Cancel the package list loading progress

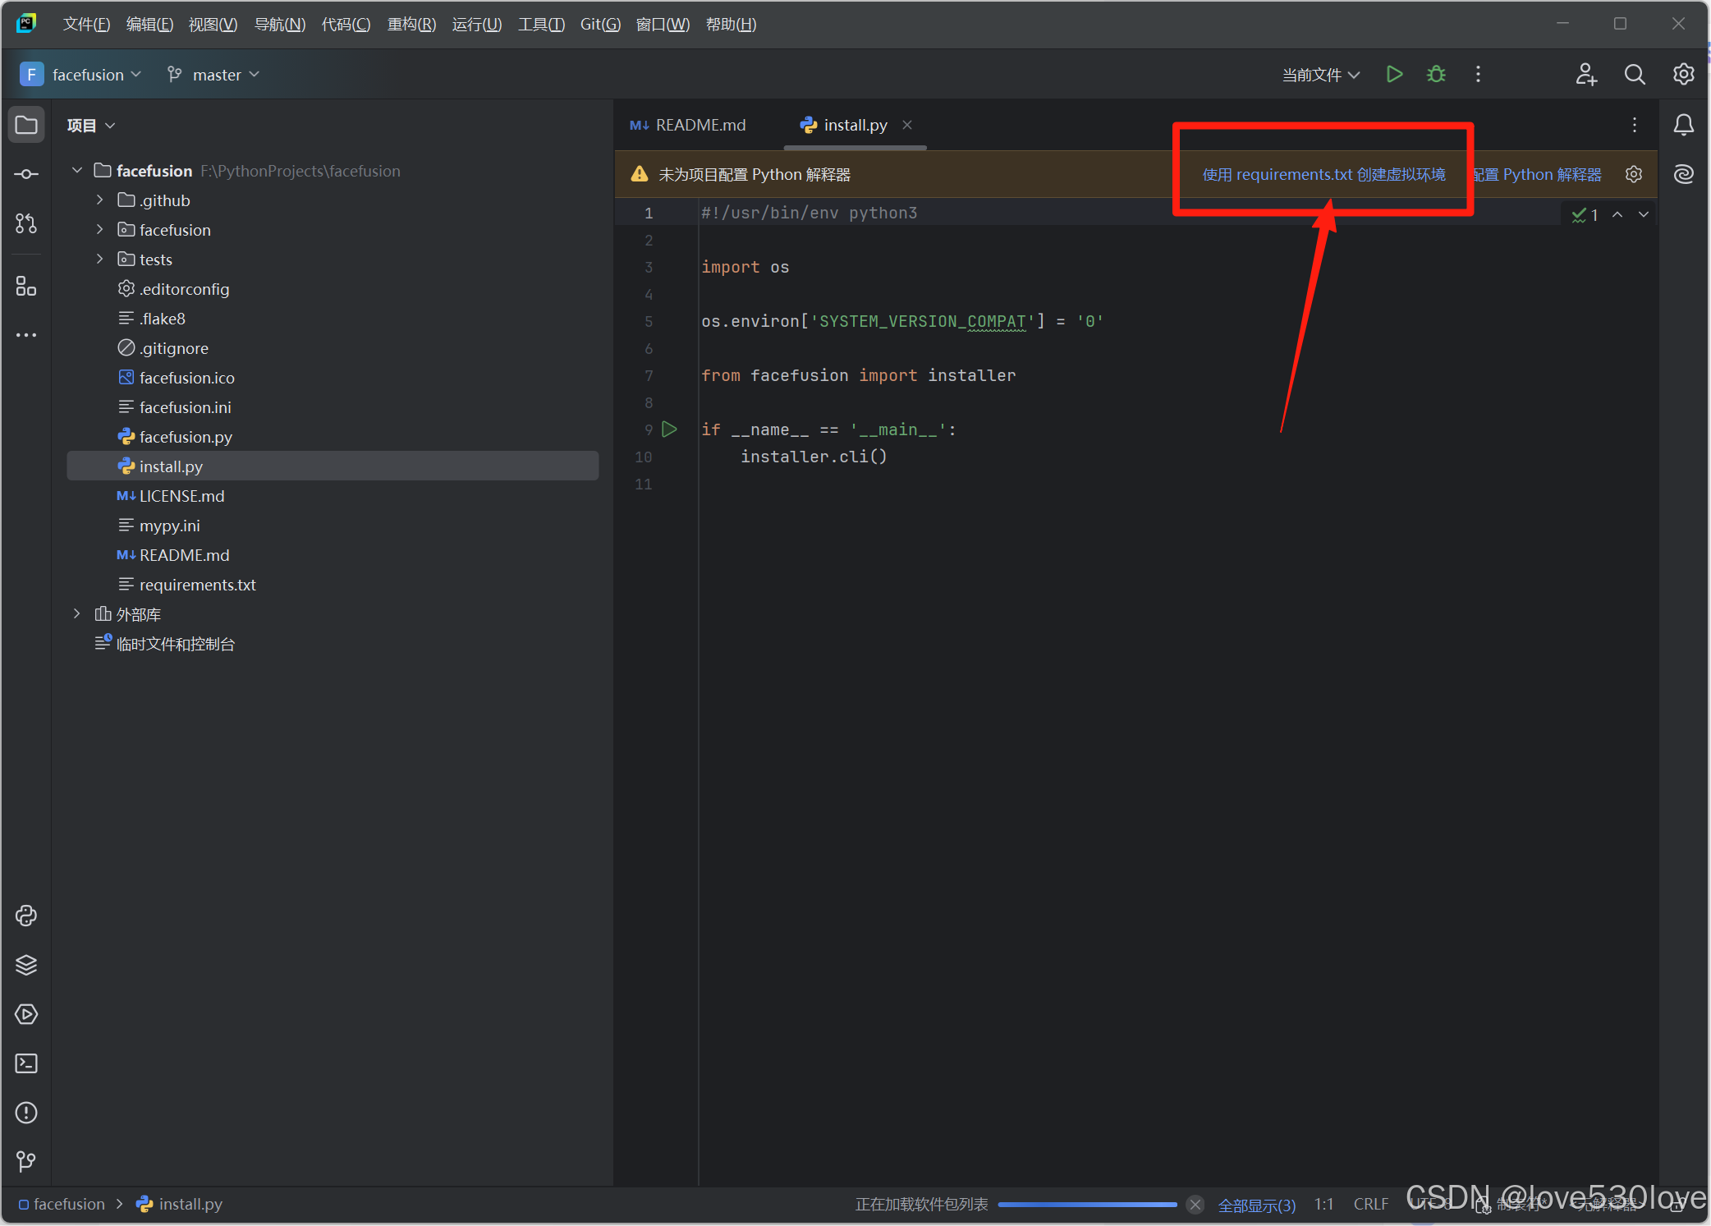coord(1195,1205)
